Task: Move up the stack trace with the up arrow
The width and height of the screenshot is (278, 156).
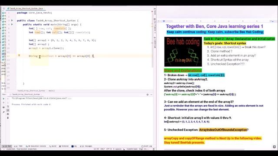Action: [8, 99]
